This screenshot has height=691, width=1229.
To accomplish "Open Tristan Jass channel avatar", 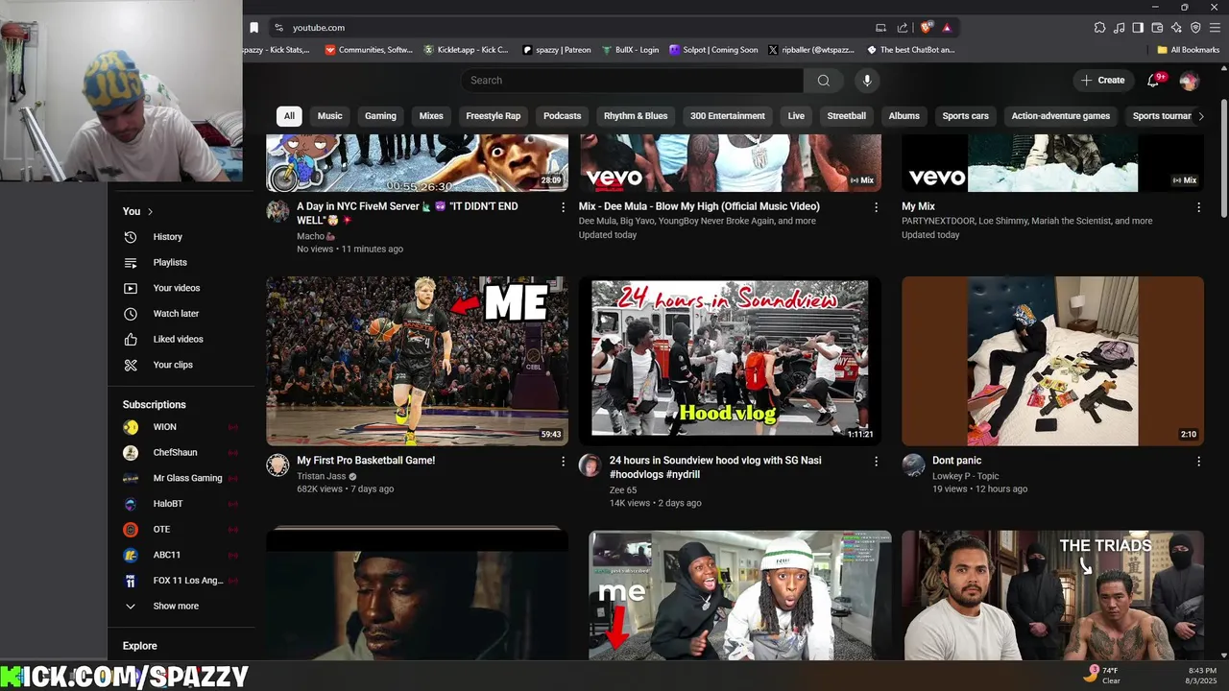I will click(x=277, y=465).
